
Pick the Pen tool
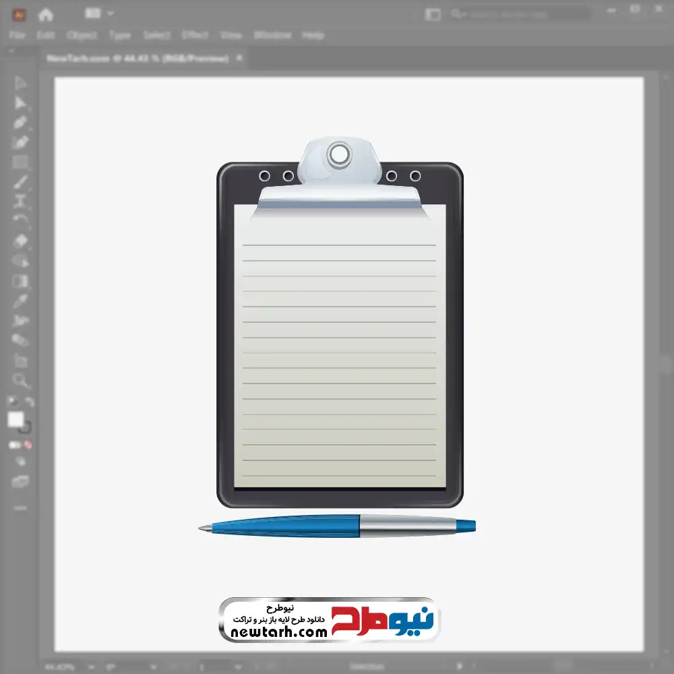21,123
